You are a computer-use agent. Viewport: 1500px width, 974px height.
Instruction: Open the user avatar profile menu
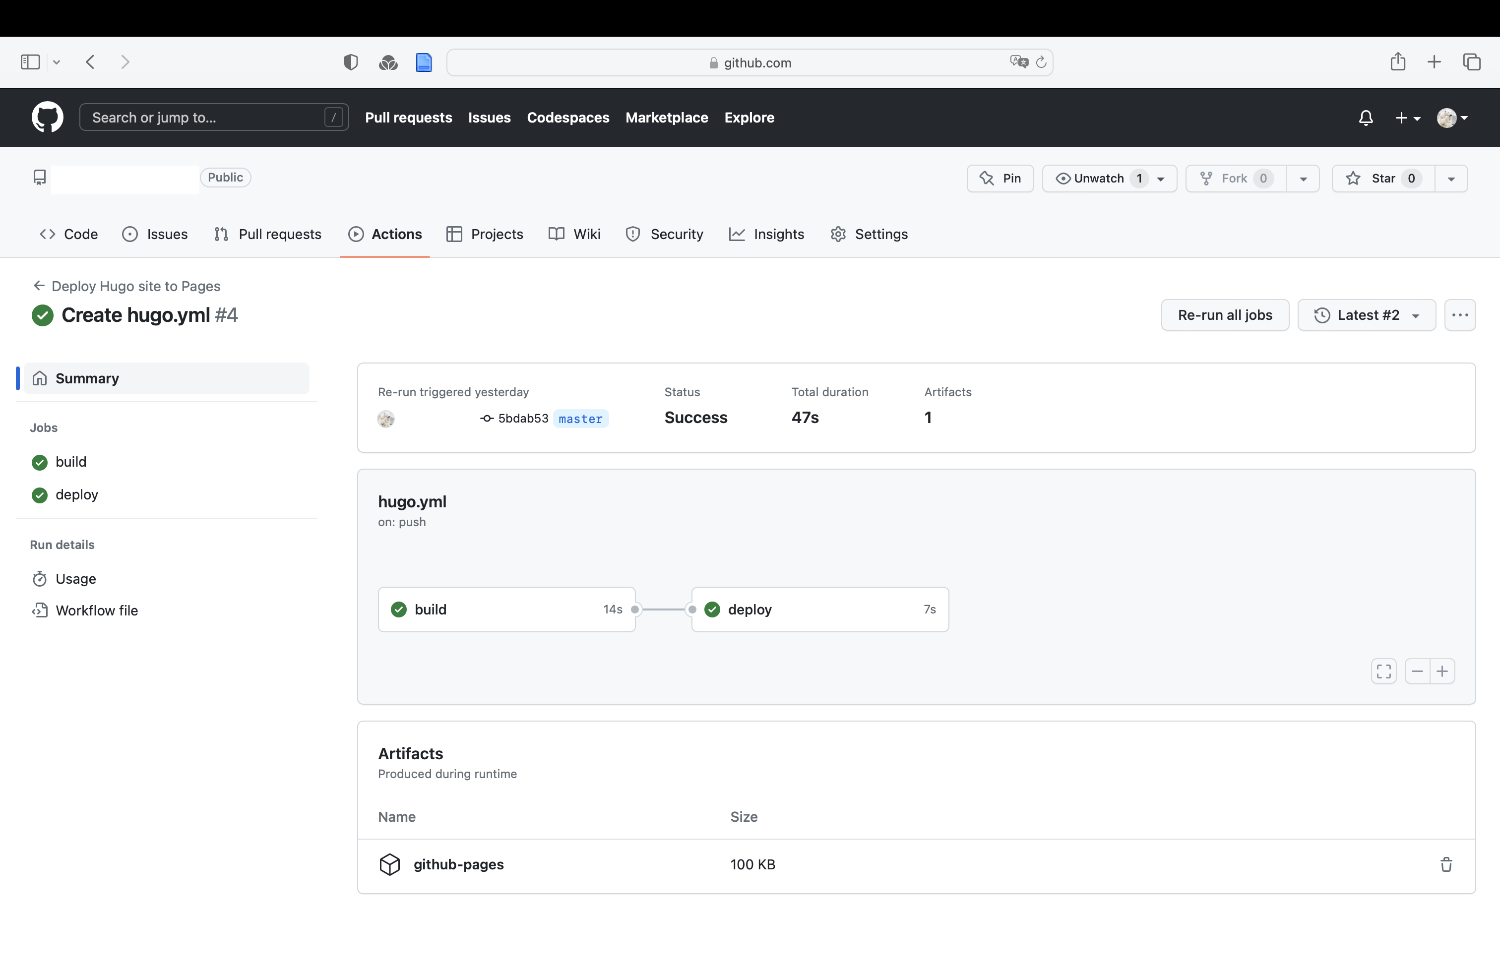[1452, 118]
